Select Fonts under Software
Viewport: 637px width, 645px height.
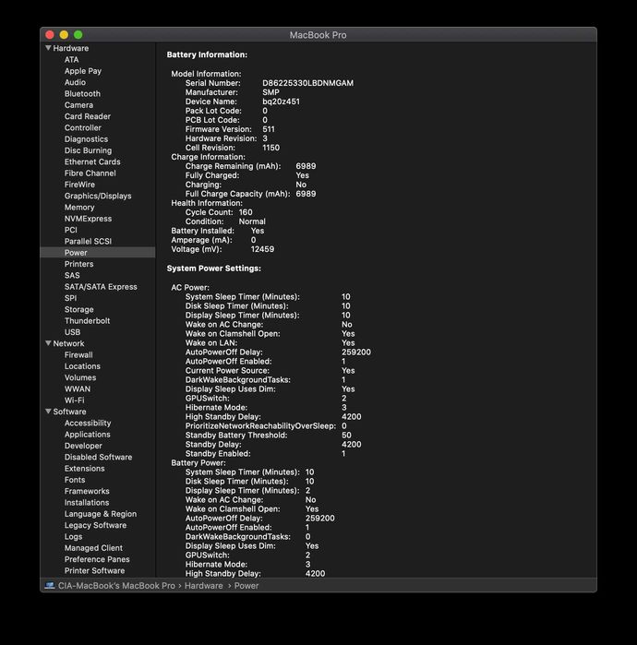click(x=75, y=480)
